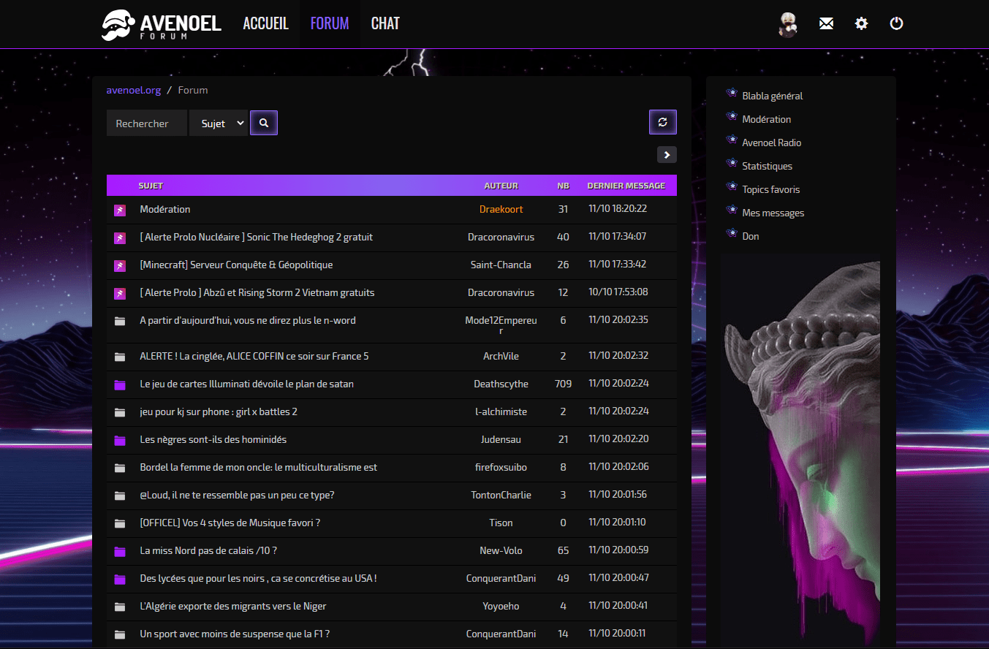989x649 pixels.
Task: Click folder icon of ALICE COFFIN topic
Action: coord(120,357)
